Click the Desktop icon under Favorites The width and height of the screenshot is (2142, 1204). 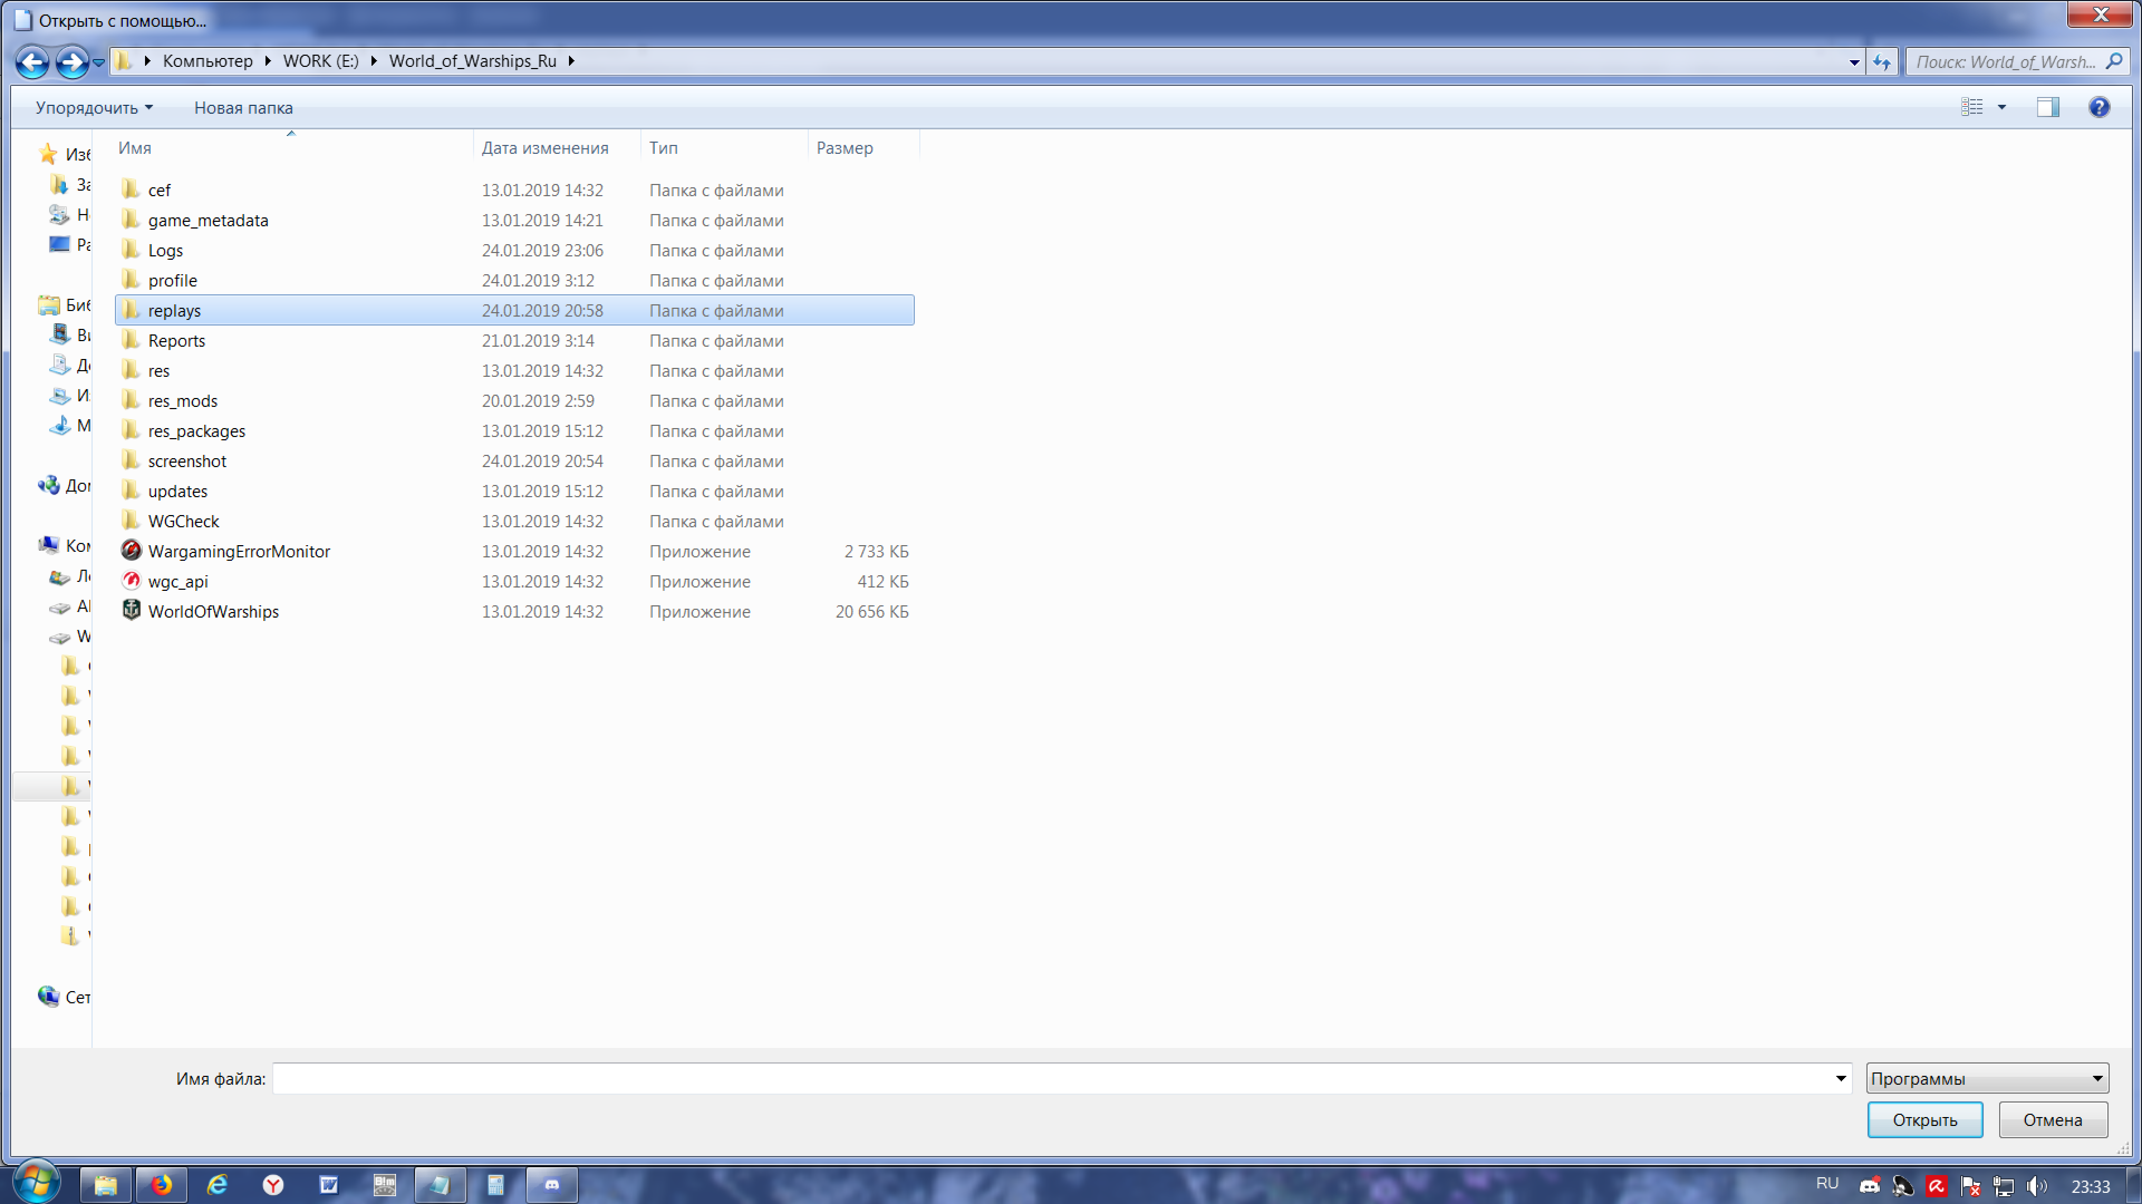point(60,244)
